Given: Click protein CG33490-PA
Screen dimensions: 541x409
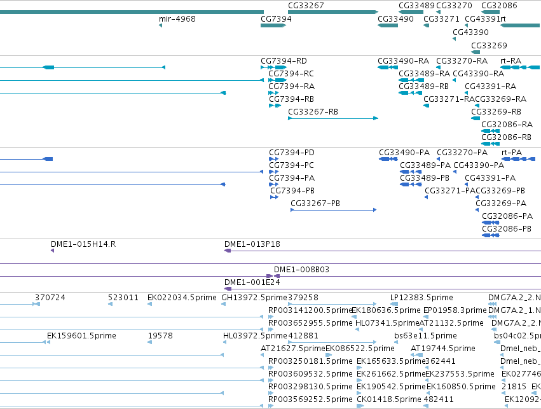Looking at the screenshot, I should tap(404, 153).
